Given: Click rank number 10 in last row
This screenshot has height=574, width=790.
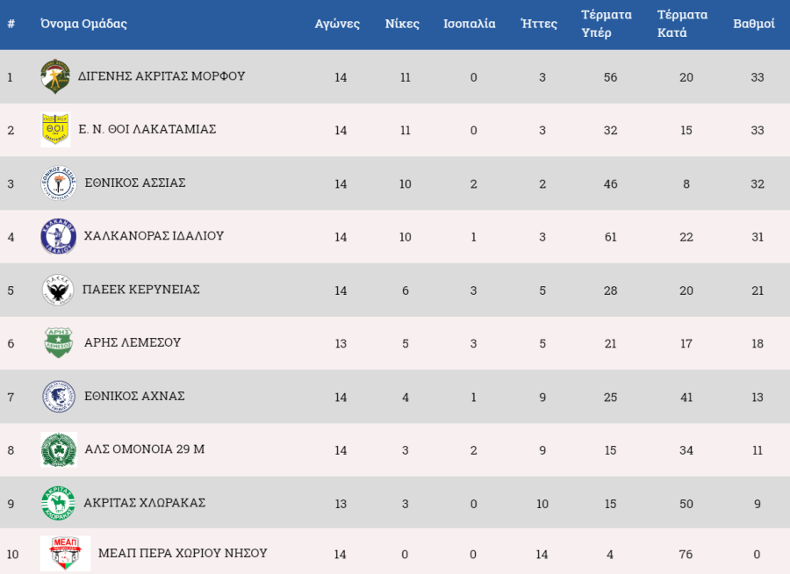Looking at the screenshot, I should point(12,555).
